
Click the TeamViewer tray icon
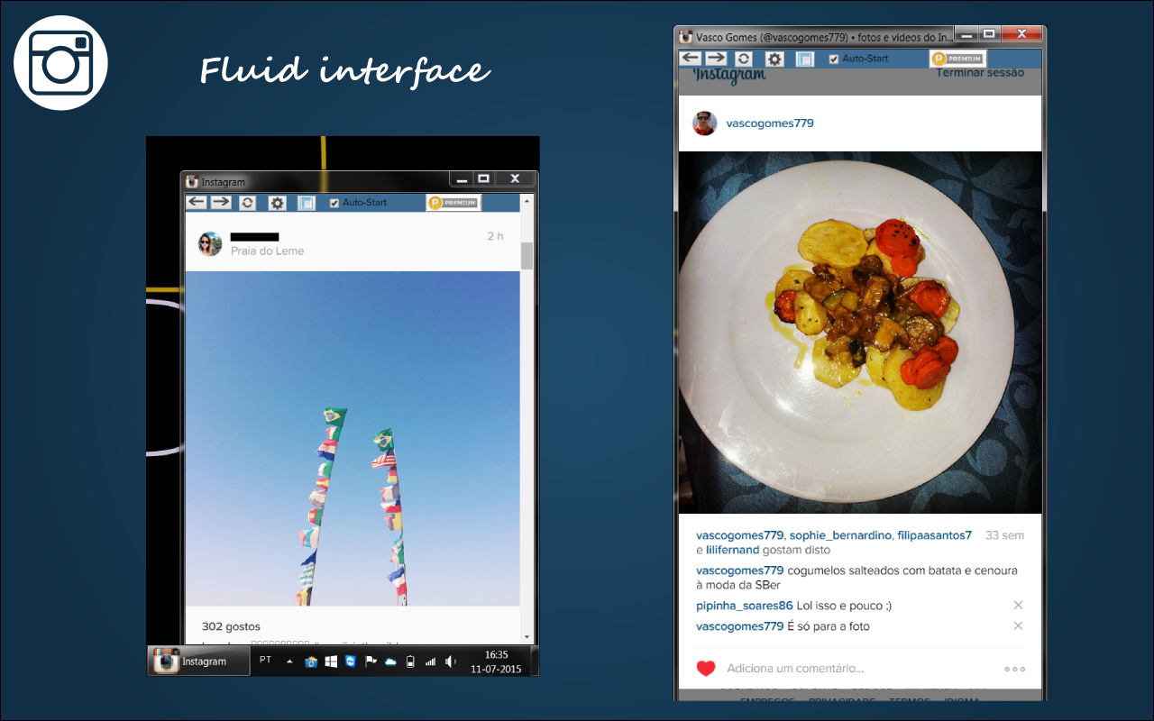tap(351, 662)
